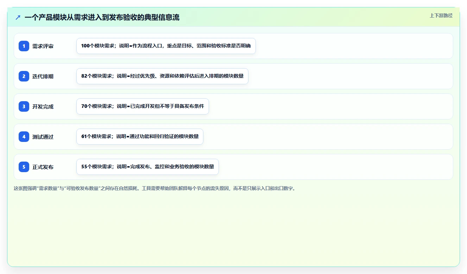The width and height of the screenshot is (467, 274).
Task: Select the 正式发布 step label
Action: [43, 167]
